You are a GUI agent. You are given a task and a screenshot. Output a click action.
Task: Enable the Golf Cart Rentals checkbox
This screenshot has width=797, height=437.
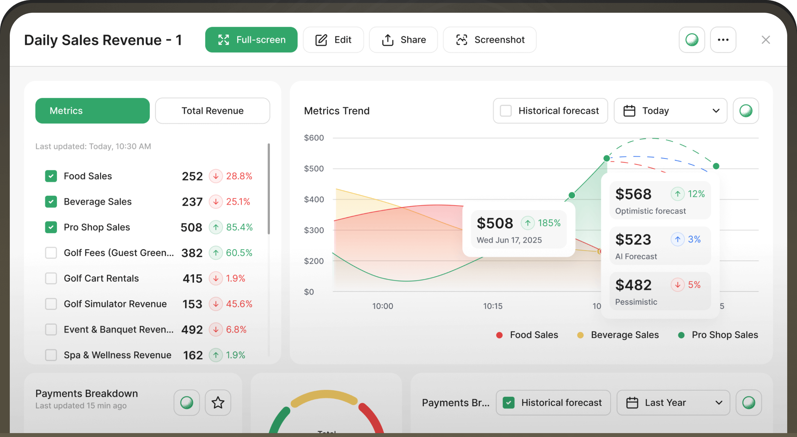(51, 278)
